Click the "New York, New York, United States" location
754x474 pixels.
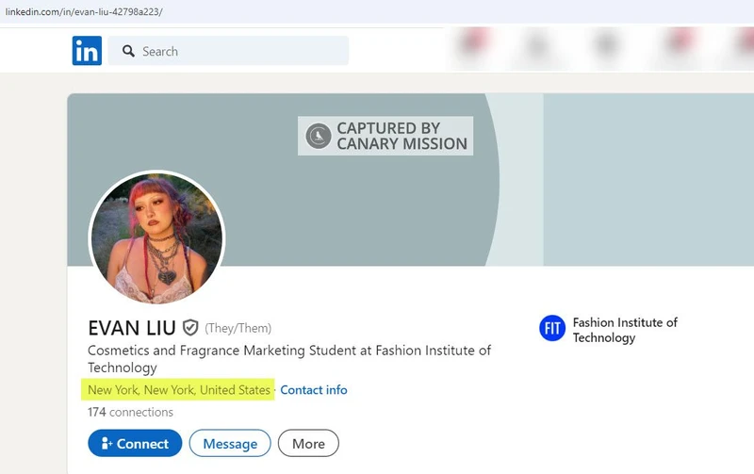[179, 390]
